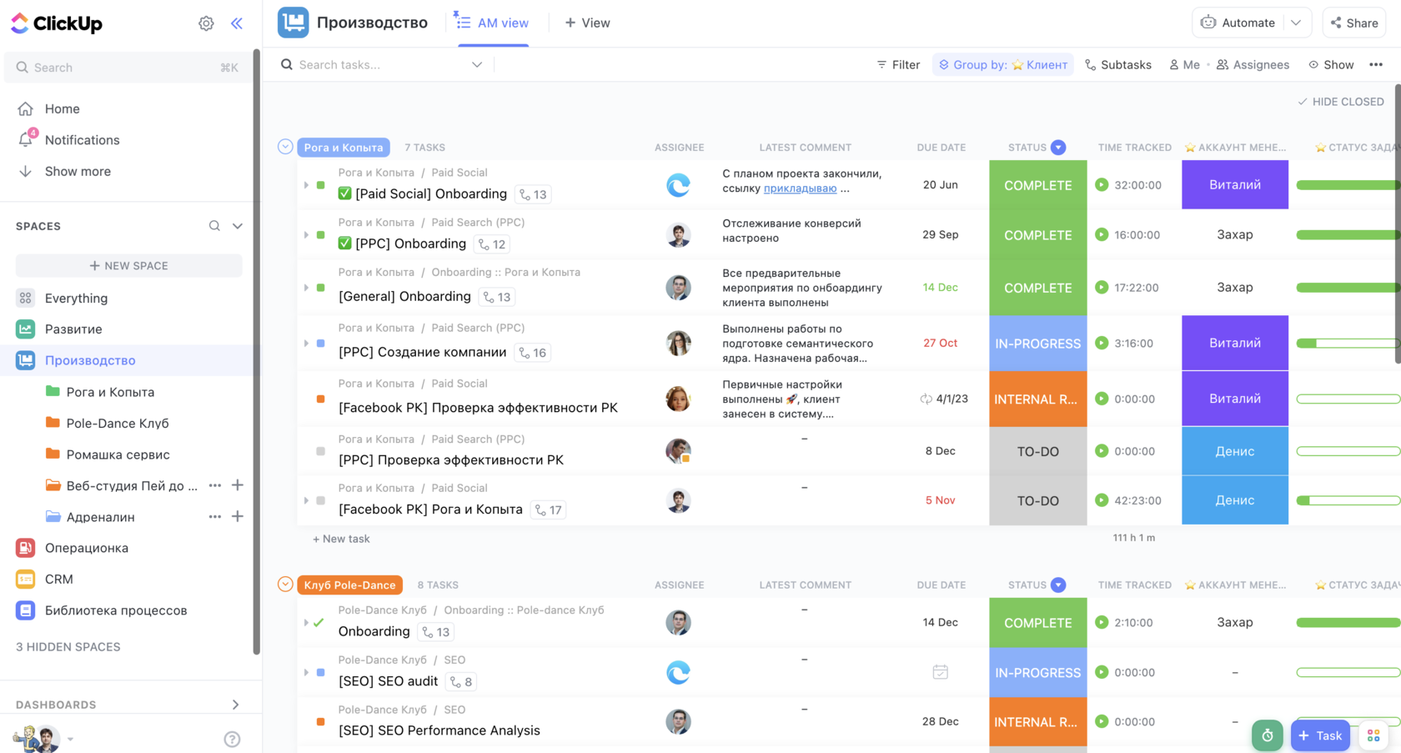Change status square of [General] Onboarding
Image resolution: width=1401 pixels, height=753 pixels.
pyautogui.click(x=320, y=288)
